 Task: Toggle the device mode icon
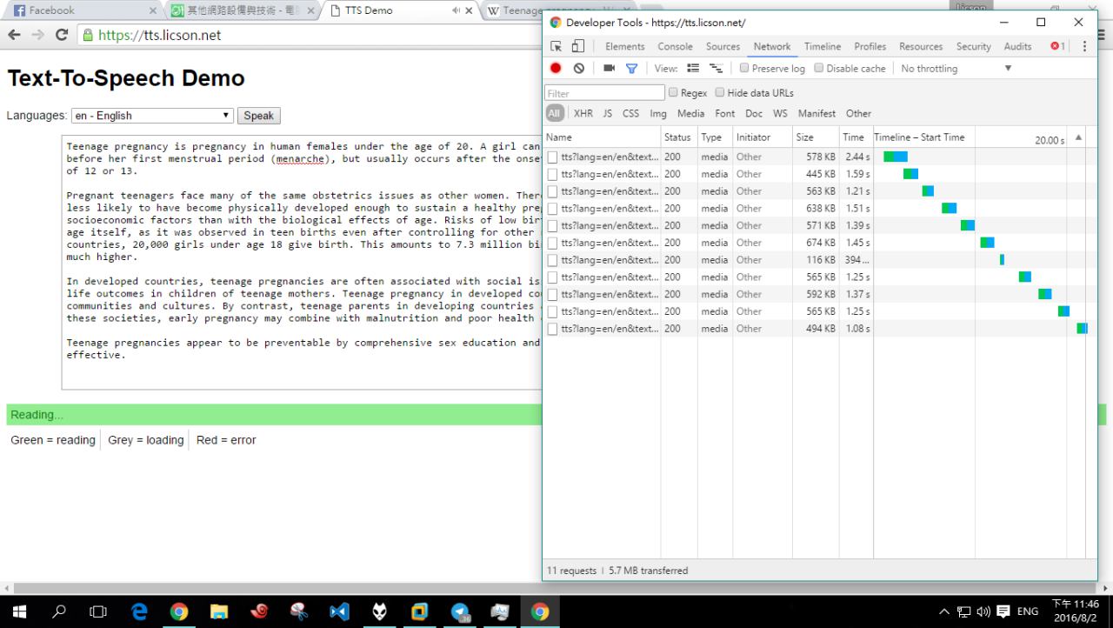(577, 47)
